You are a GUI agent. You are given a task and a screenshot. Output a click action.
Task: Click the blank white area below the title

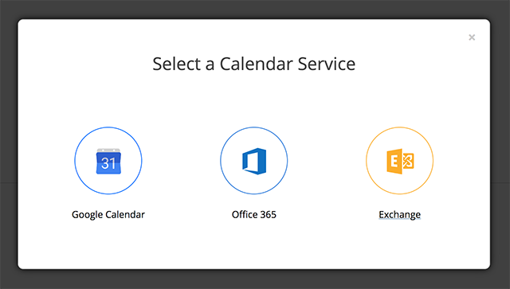click(254, 97)
